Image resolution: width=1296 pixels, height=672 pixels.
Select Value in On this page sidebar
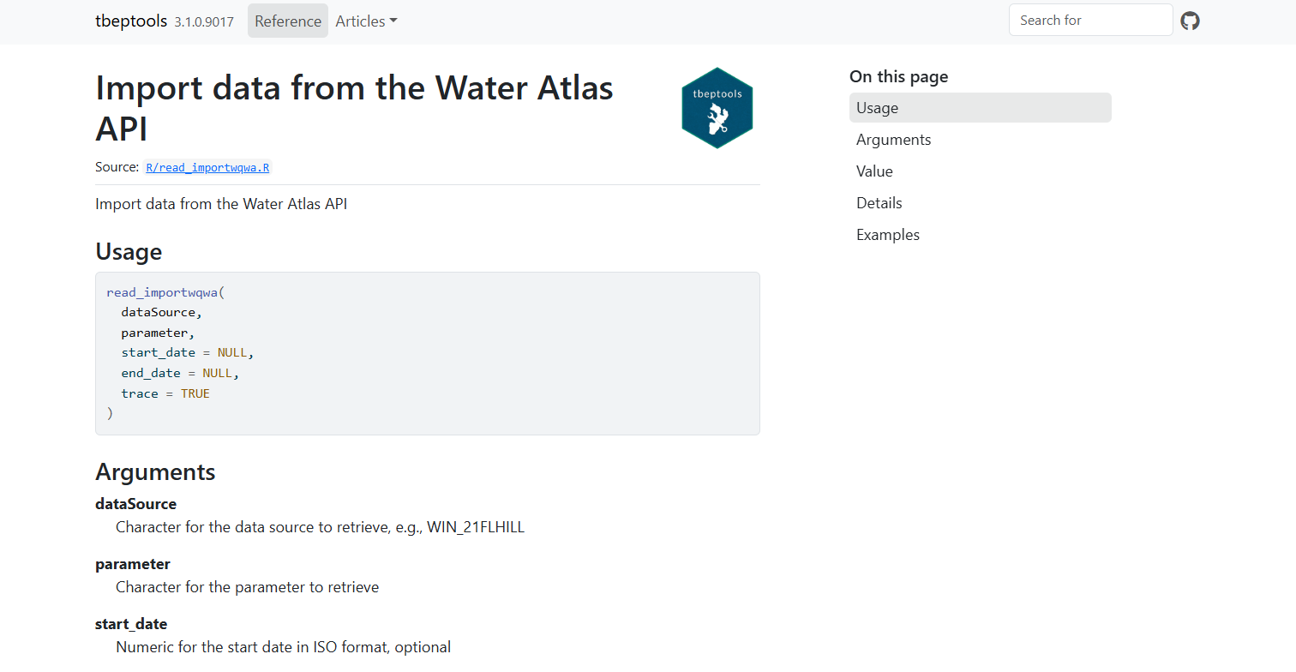[874, 171]
